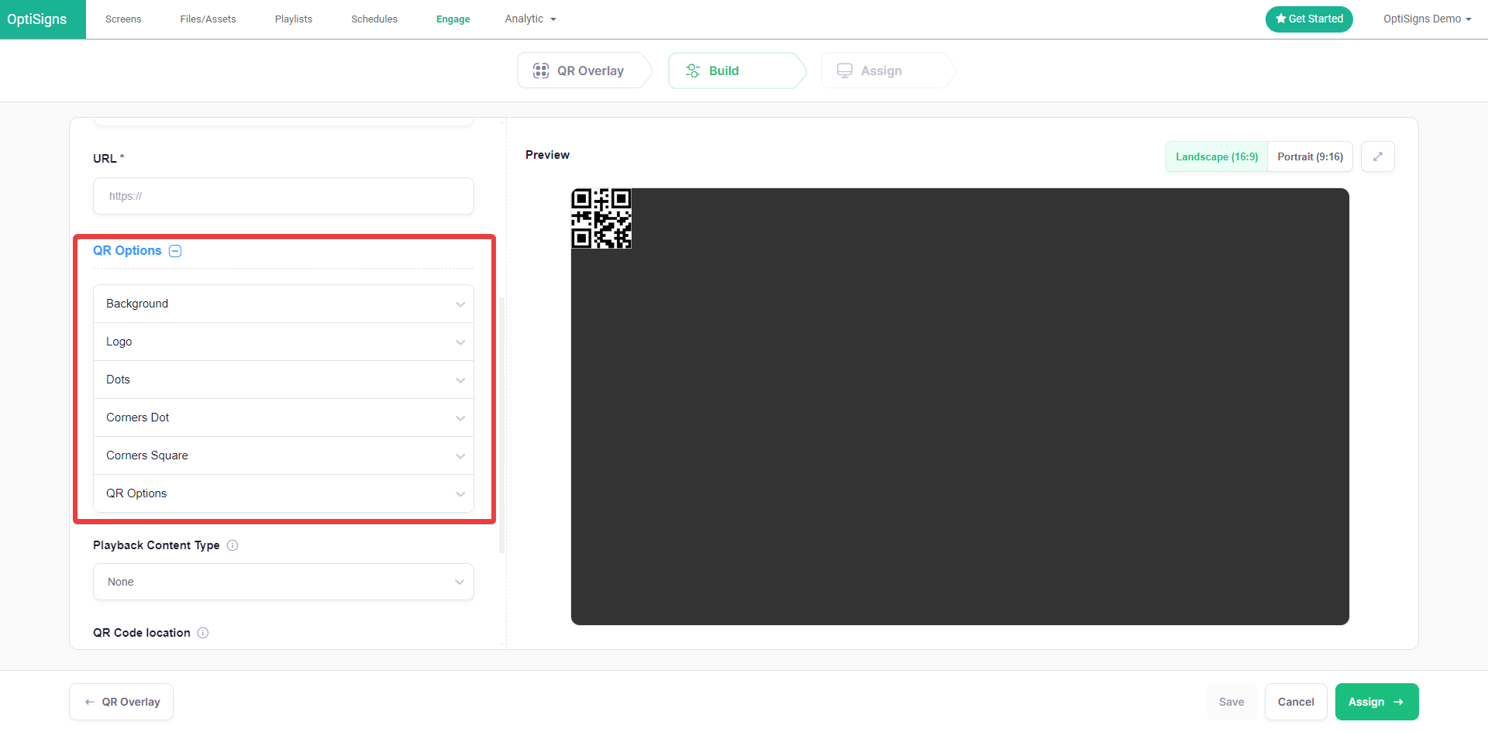Expand the Corners Square accordion
Screen dimensions: 1488x732
click(x=284, y=455)
